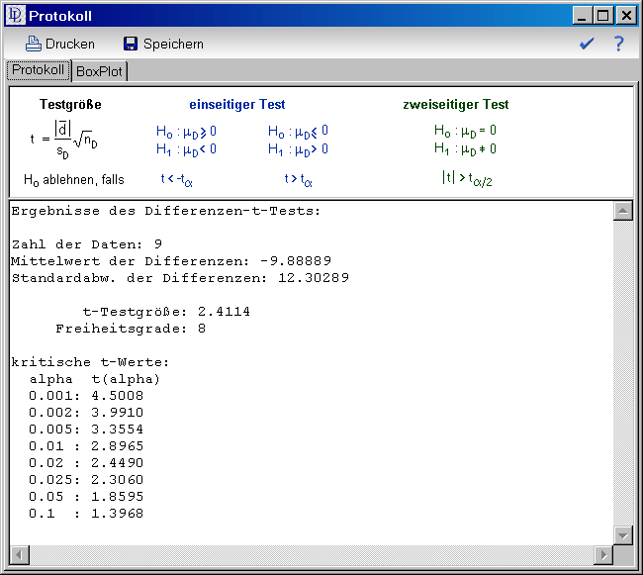Click the horizontal scrollbar track below the results

pyautogui.click(x=312, y=553)
